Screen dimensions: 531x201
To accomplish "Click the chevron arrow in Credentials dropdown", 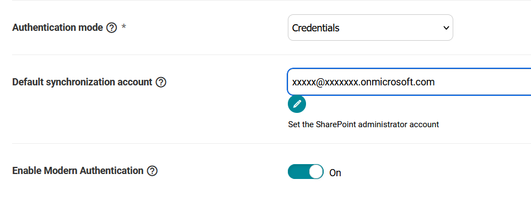I will click(x=446, y=28).
